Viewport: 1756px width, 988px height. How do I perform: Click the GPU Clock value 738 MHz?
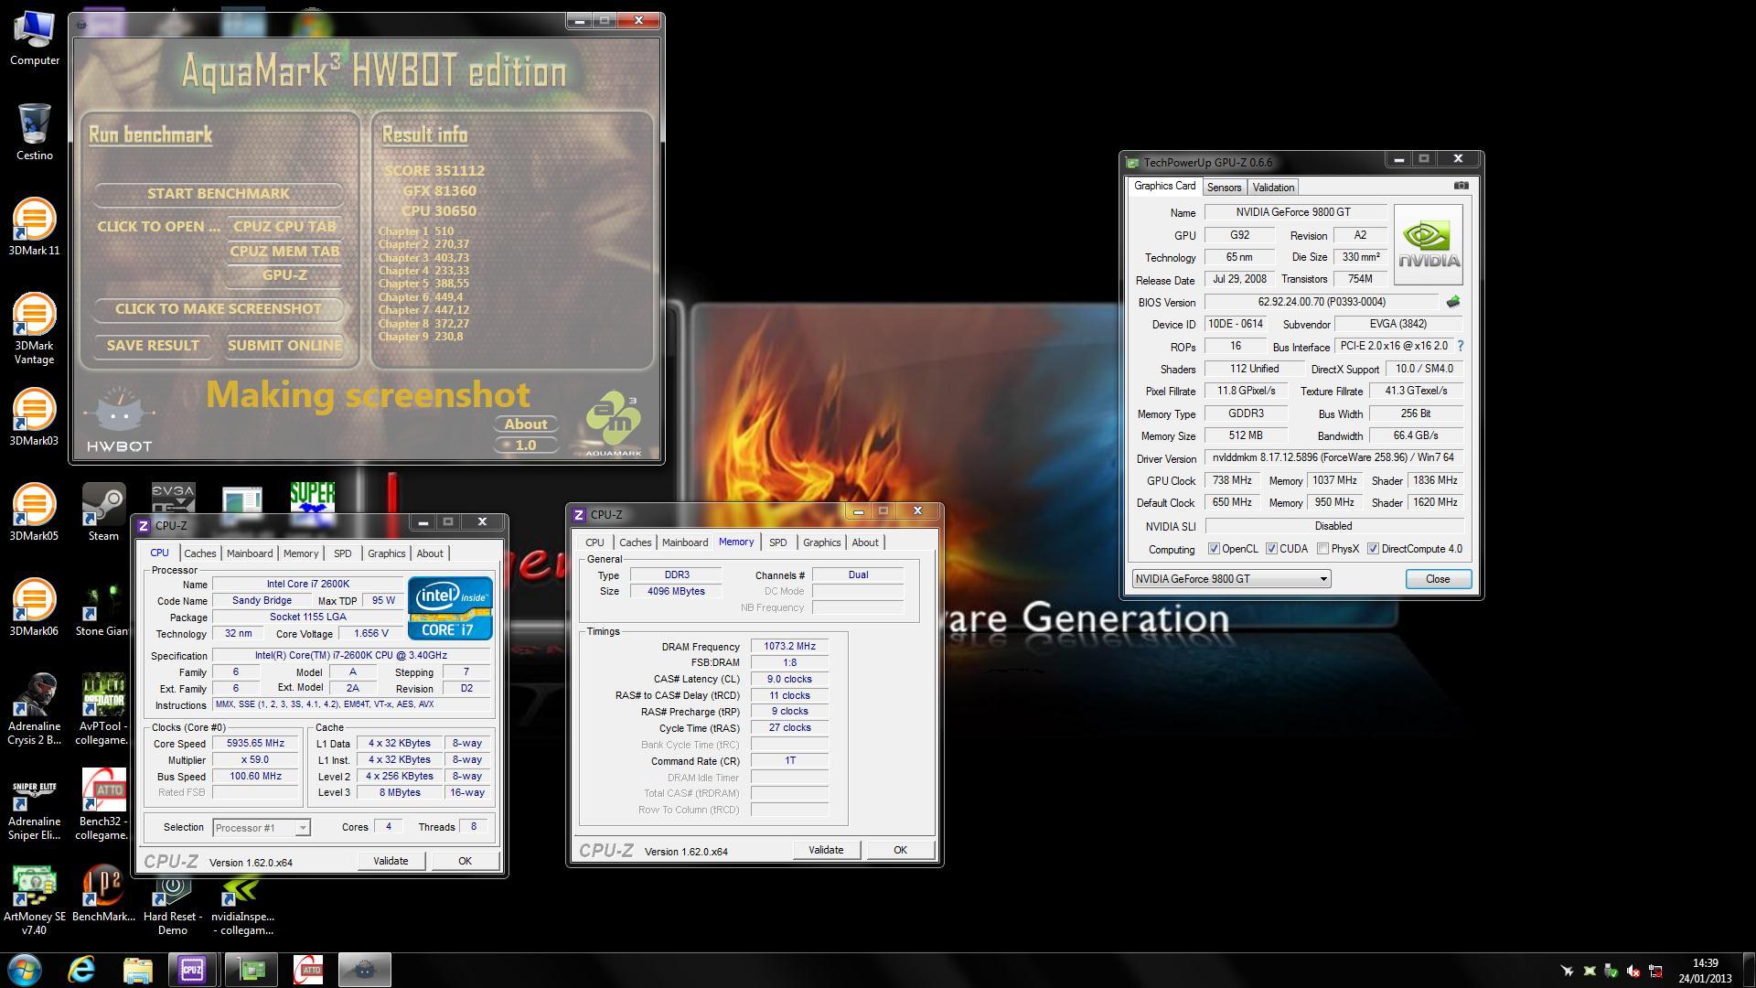[1232, 480]
